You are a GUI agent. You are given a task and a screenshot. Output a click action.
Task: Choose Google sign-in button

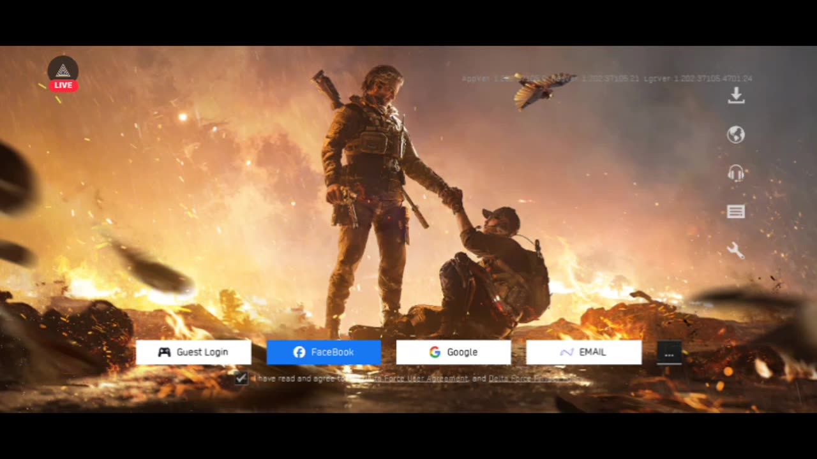pos(454,352)
